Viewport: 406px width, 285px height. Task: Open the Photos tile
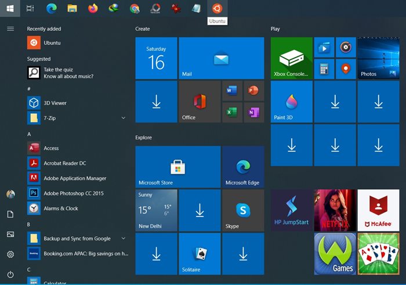coord(379,58)
